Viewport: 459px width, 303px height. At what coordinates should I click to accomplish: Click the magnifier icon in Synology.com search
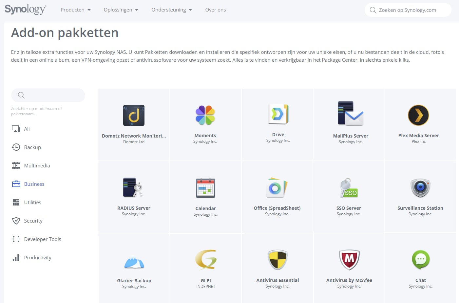click(x=373, y=10)
